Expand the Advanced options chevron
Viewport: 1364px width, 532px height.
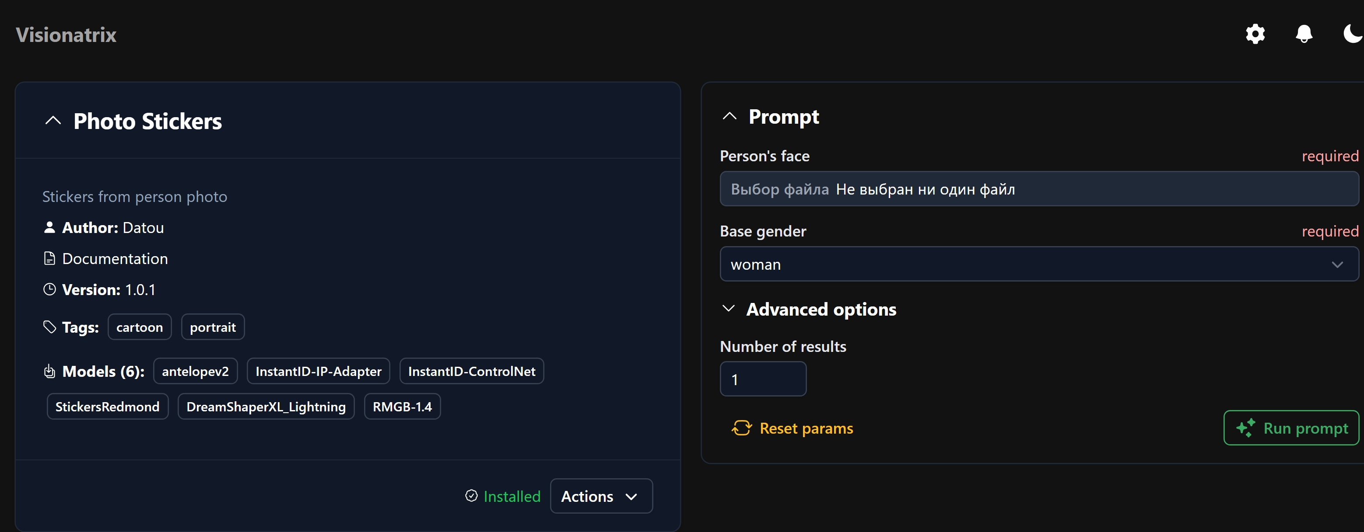click(x=729, y=309)
